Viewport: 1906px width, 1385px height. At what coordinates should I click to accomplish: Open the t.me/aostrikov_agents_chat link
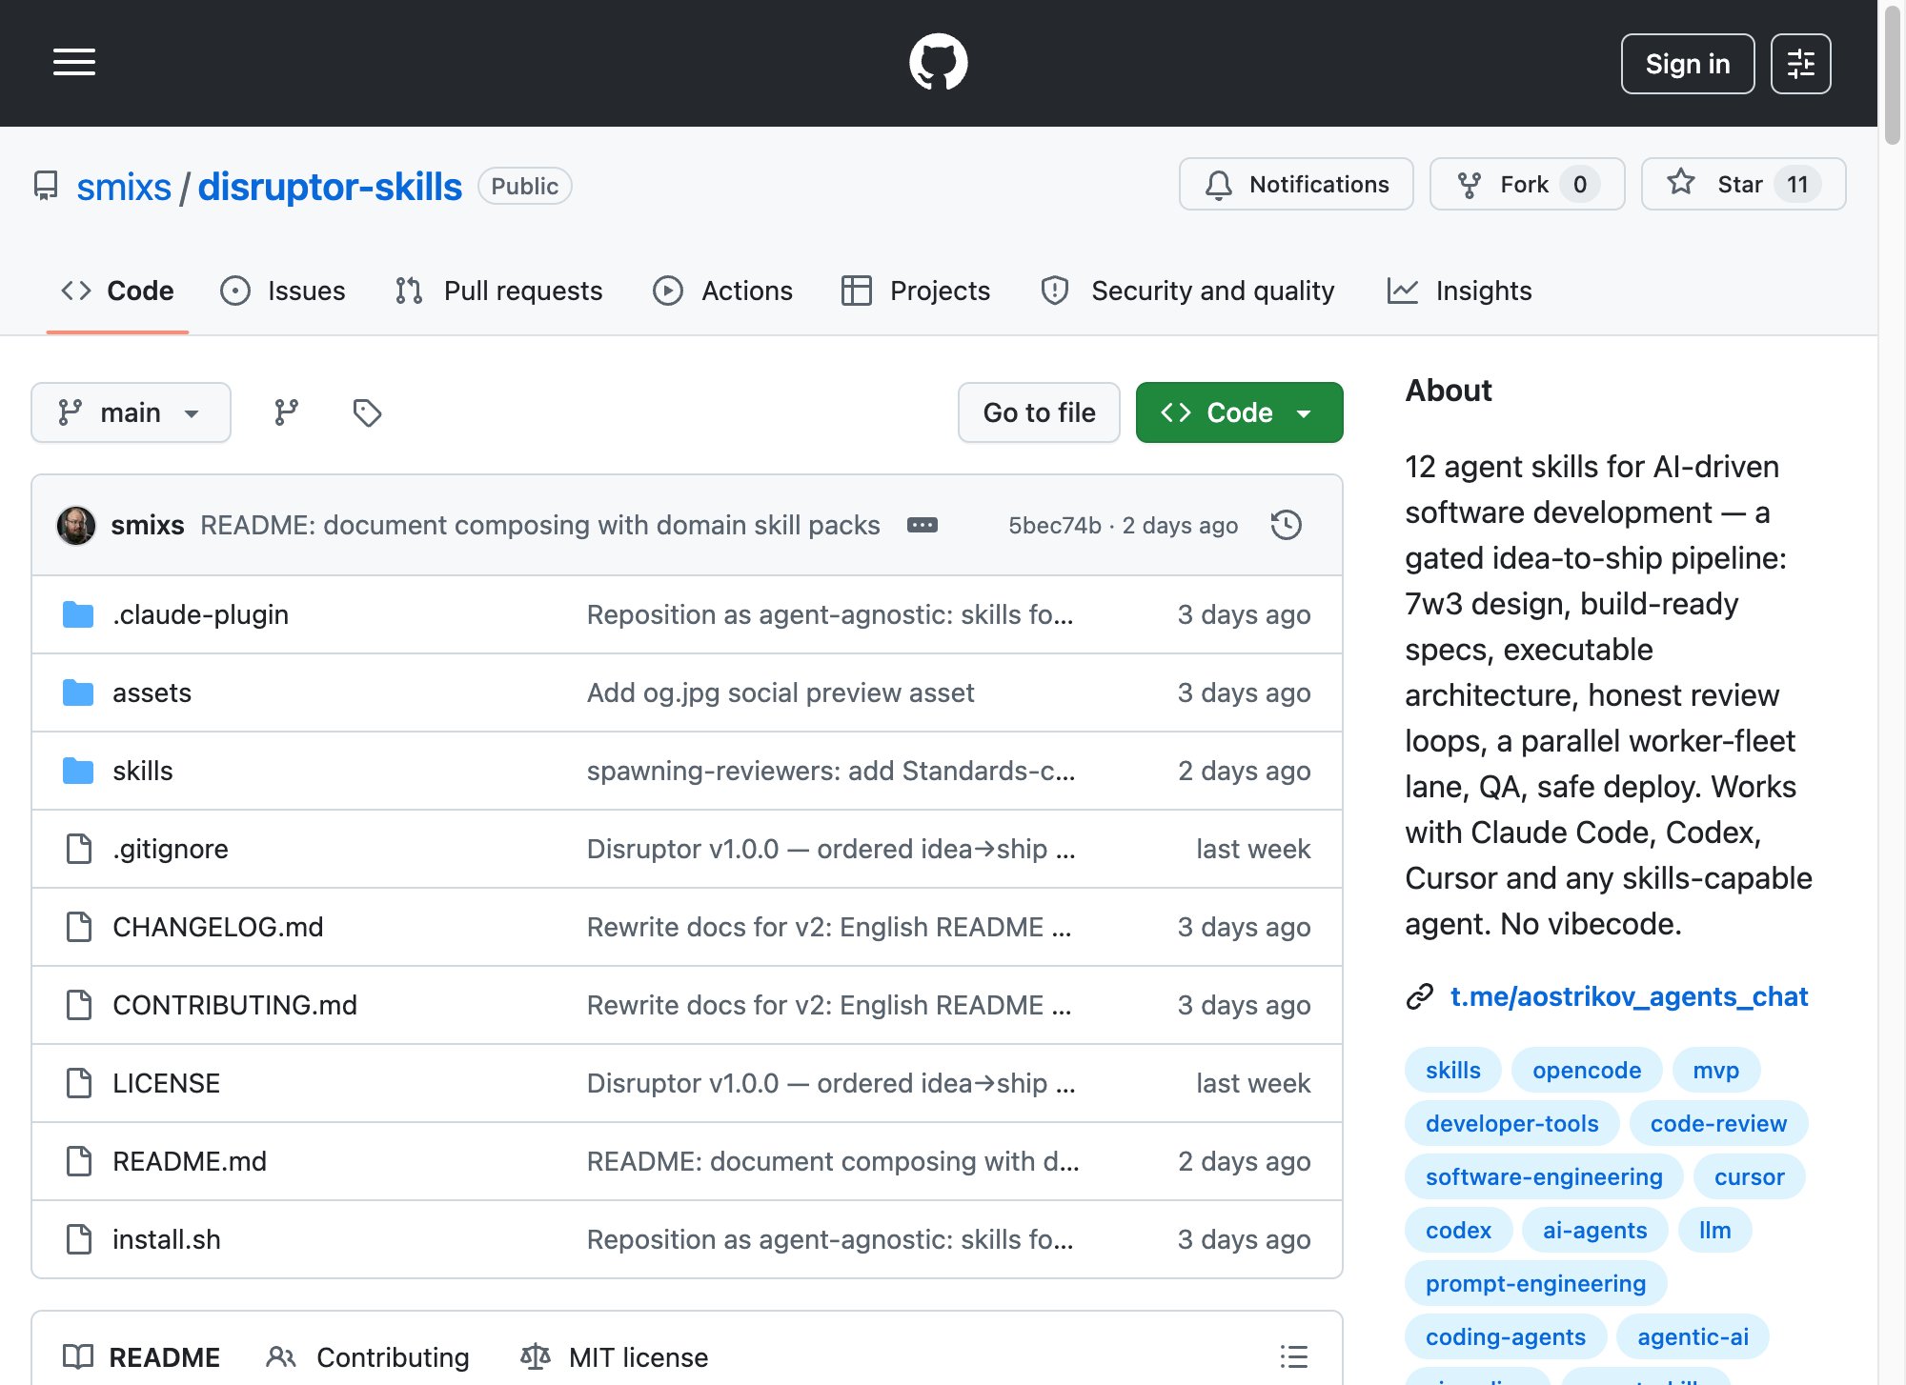pyautogui.click(x=1629, y=996)
